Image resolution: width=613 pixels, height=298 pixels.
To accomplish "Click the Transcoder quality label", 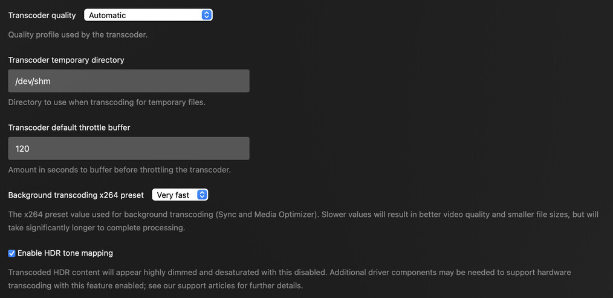I will (42, 15).
